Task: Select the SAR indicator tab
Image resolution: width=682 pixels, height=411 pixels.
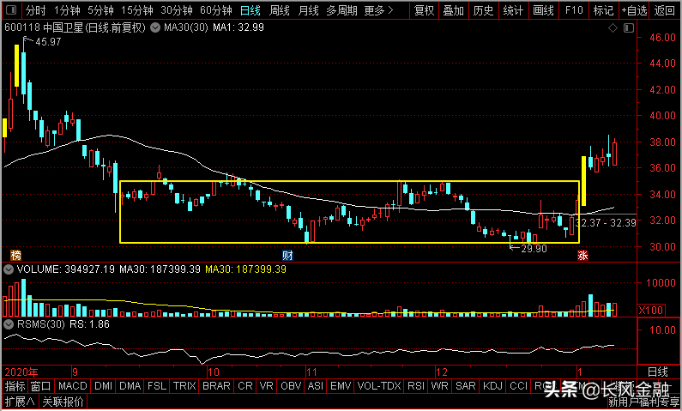Action: pos(465,386)
